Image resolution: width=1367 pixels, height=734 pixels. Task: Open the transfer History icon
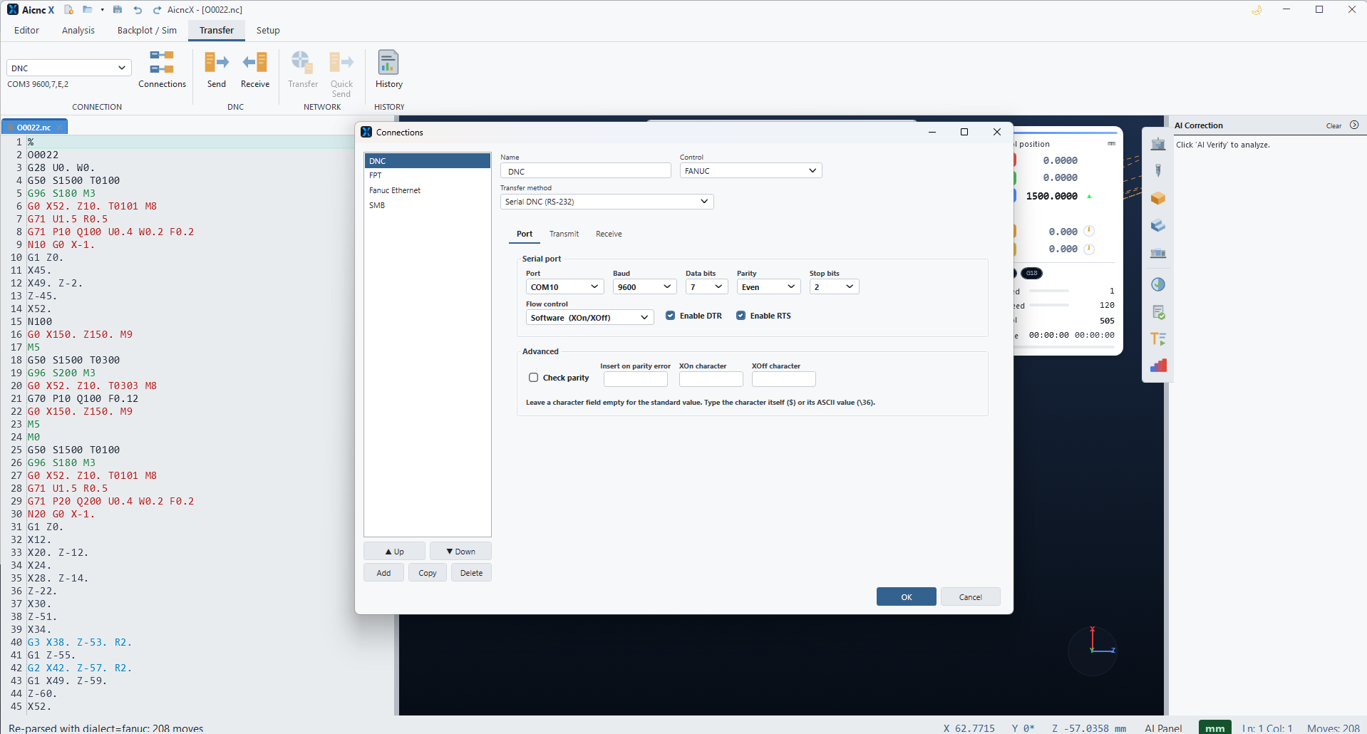tap(388, 69)
